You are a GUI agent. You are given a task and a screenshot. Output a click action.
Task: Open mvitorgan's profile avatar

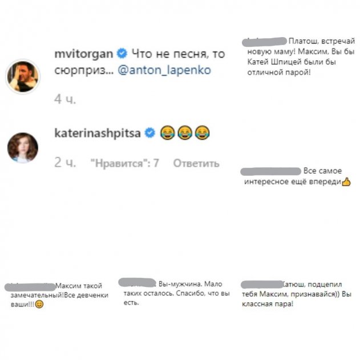pos(23,76)
